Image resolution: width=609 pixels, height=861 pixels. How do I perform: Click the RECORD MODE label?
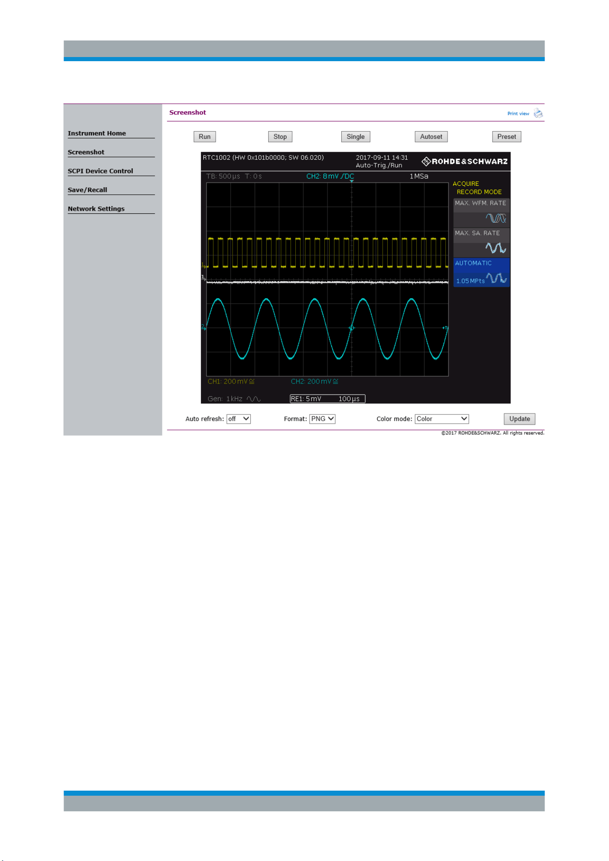479,192
